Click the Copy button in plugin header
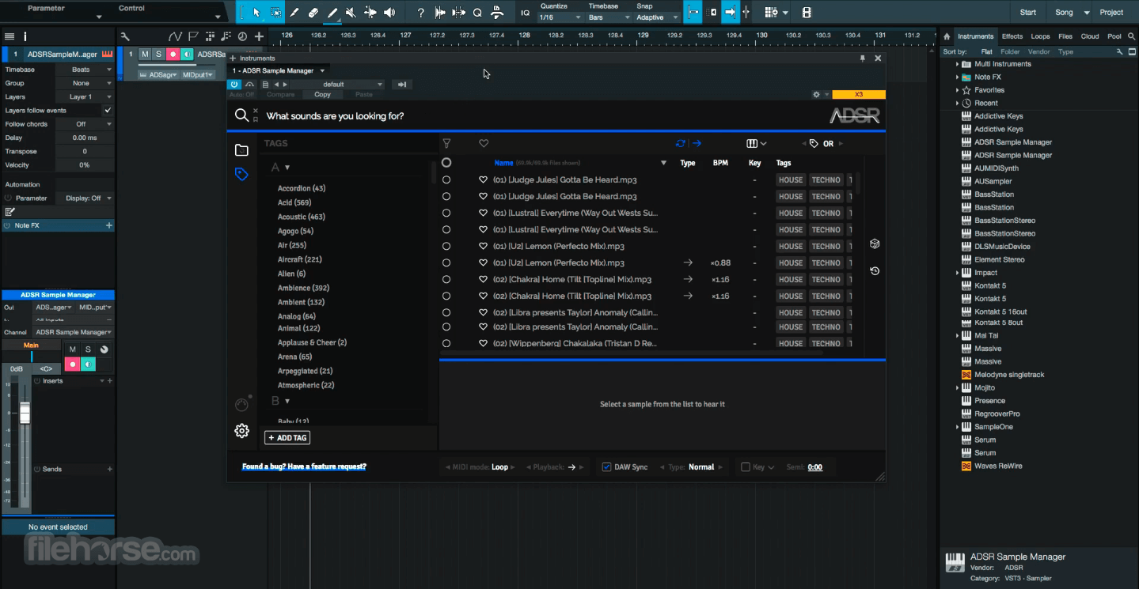 (x=322, y=95)
